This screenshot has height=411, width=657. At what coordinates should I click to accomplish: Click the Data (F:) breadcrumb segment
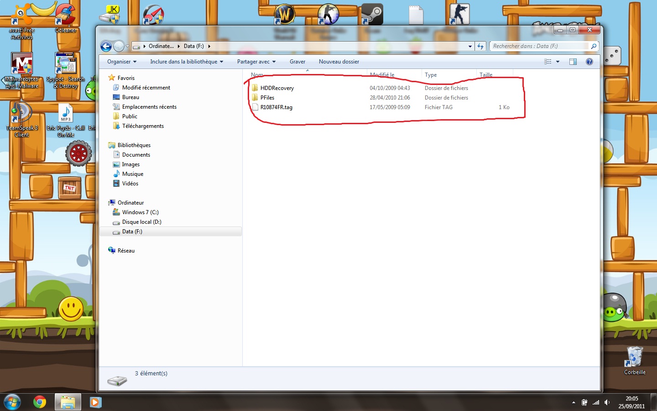tap(194, 46)
